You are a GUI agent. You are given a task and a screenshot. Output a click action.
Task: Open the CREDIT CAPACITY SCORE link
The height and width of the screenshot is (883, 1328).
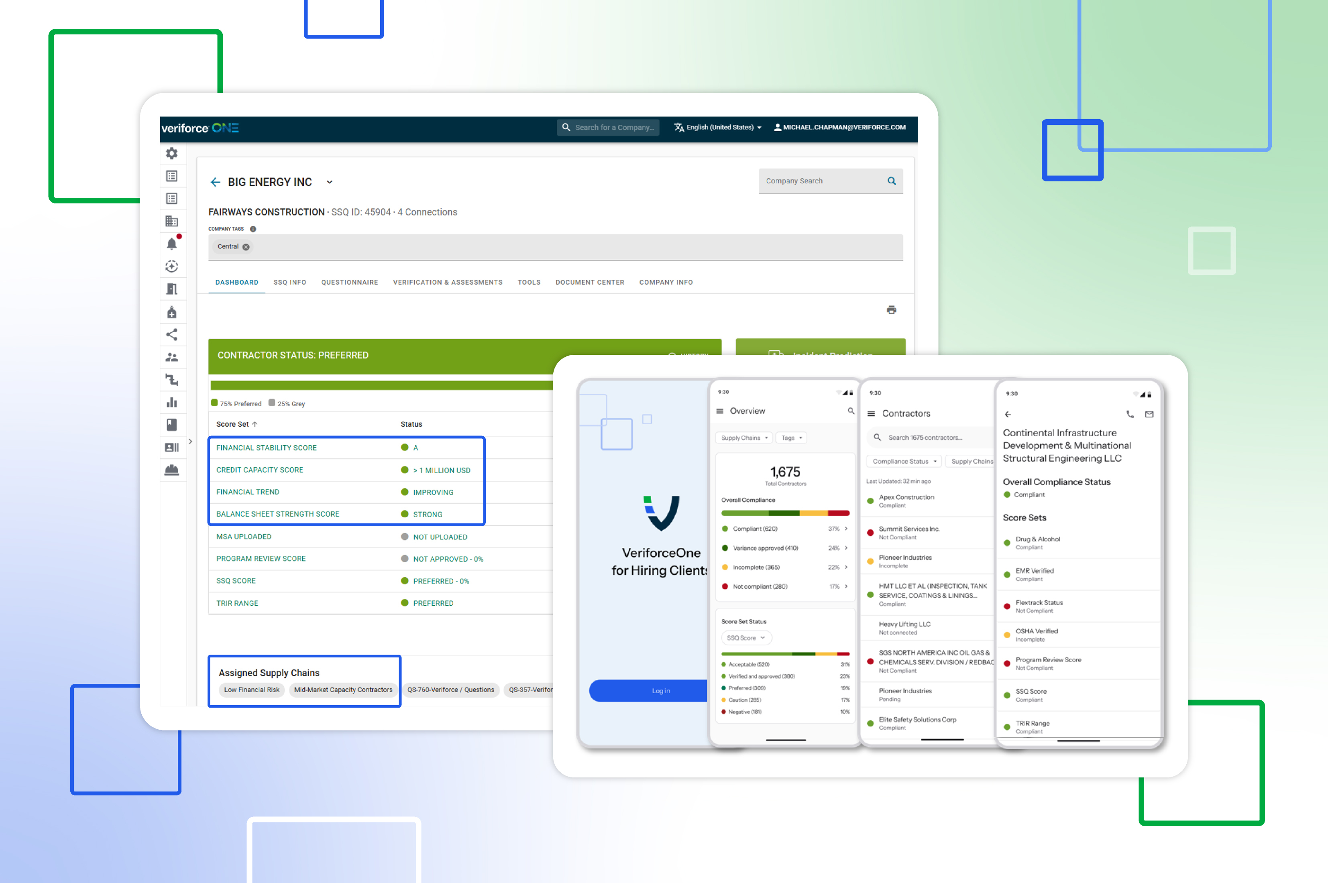260,470
